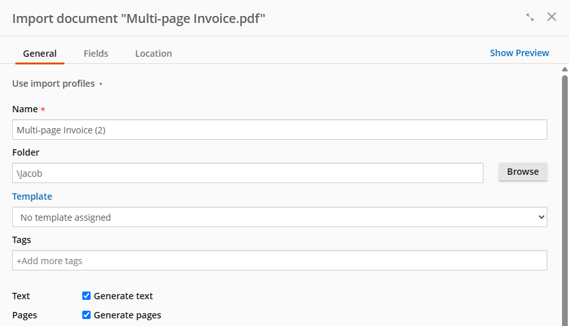Image resolution: width=569 pixels, height=326 pixels.
Task: Open the No template assigned dropdown
Action: click(279, 217)
